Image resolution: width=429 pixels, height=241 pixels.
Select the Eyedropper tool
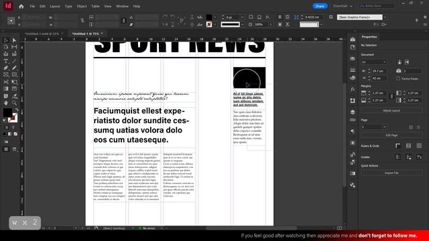pos(14,96)
